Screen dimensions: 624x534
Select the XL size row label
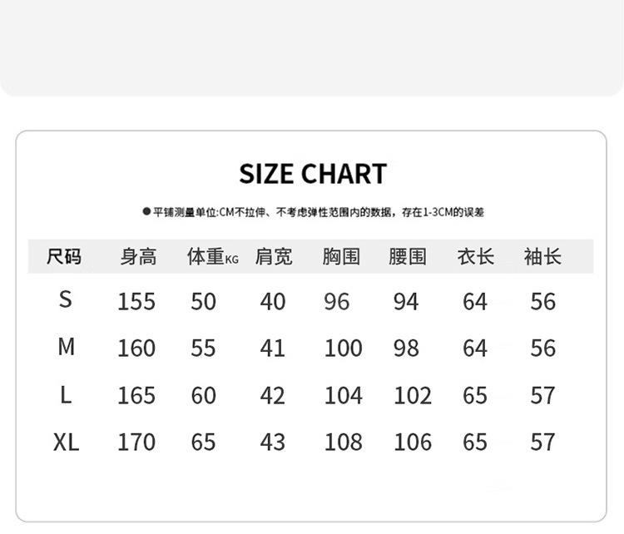[66, 443]
